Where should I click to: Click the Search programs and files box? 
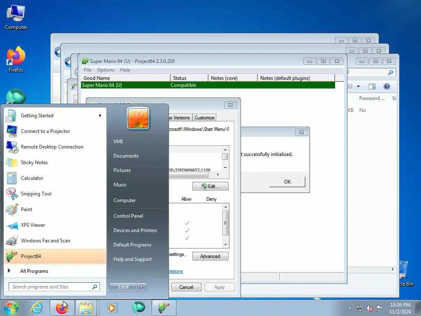[x=54, y=287]
